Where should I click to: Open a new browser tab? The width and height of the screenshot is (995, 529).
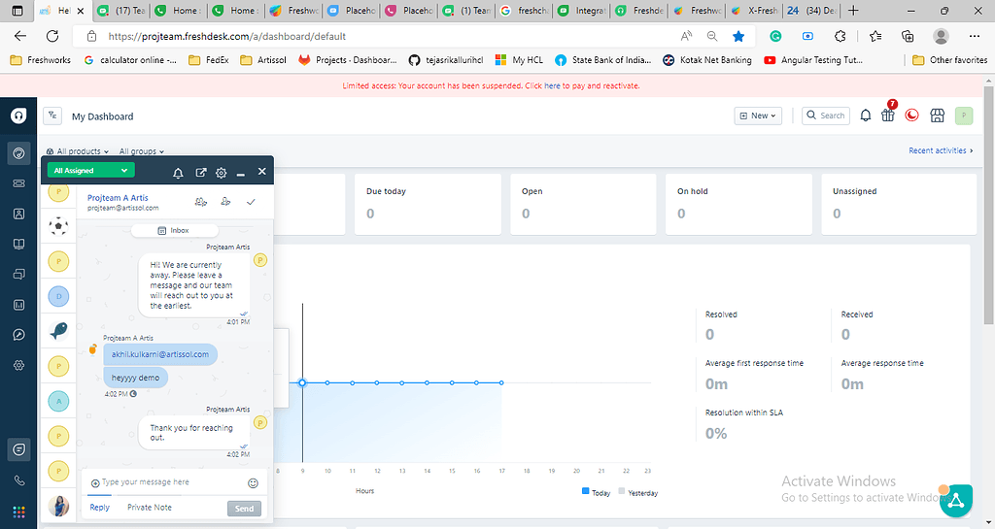point(853,10)
